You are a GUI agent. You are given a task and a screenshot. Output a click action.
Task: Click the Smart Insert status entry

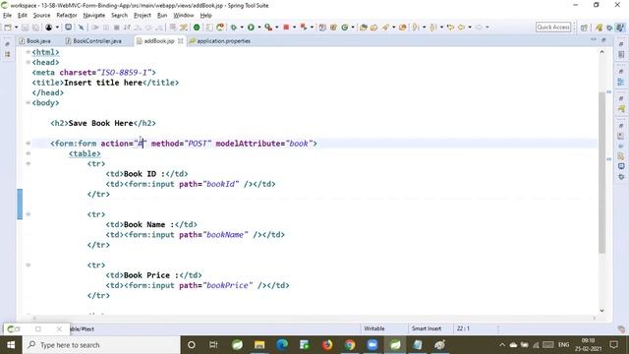coord(427,328)
